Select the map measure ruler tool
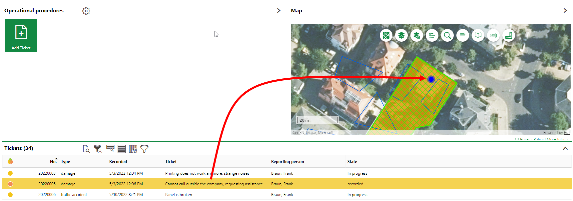 pos(509,35)
